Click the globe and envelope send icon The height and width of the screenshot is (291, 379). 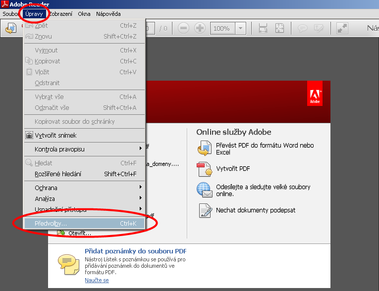(x=205, y=190)
